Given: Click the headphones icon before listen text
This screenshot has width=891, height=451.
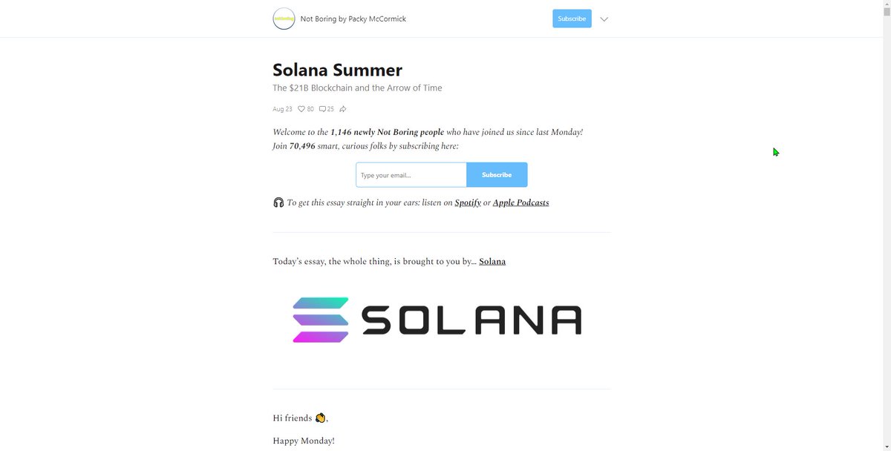Looking at the screenshot, I should (278, 203).
